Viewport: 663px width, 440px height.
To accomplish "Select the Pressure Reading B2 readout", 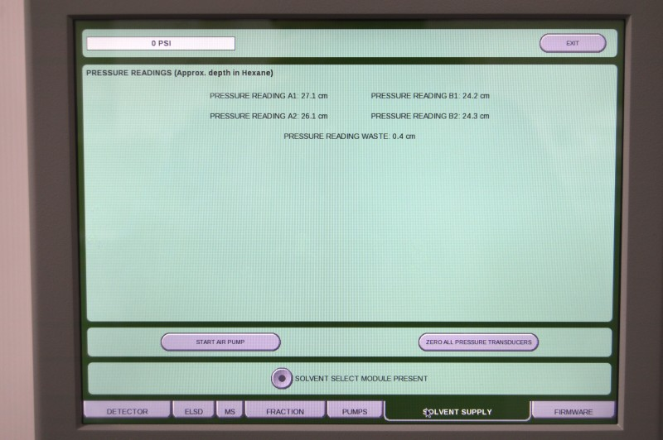I will (430, 116).
